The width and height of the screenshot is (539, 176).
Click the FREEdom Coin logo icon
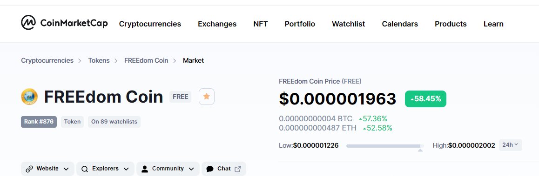click(29, 97)
